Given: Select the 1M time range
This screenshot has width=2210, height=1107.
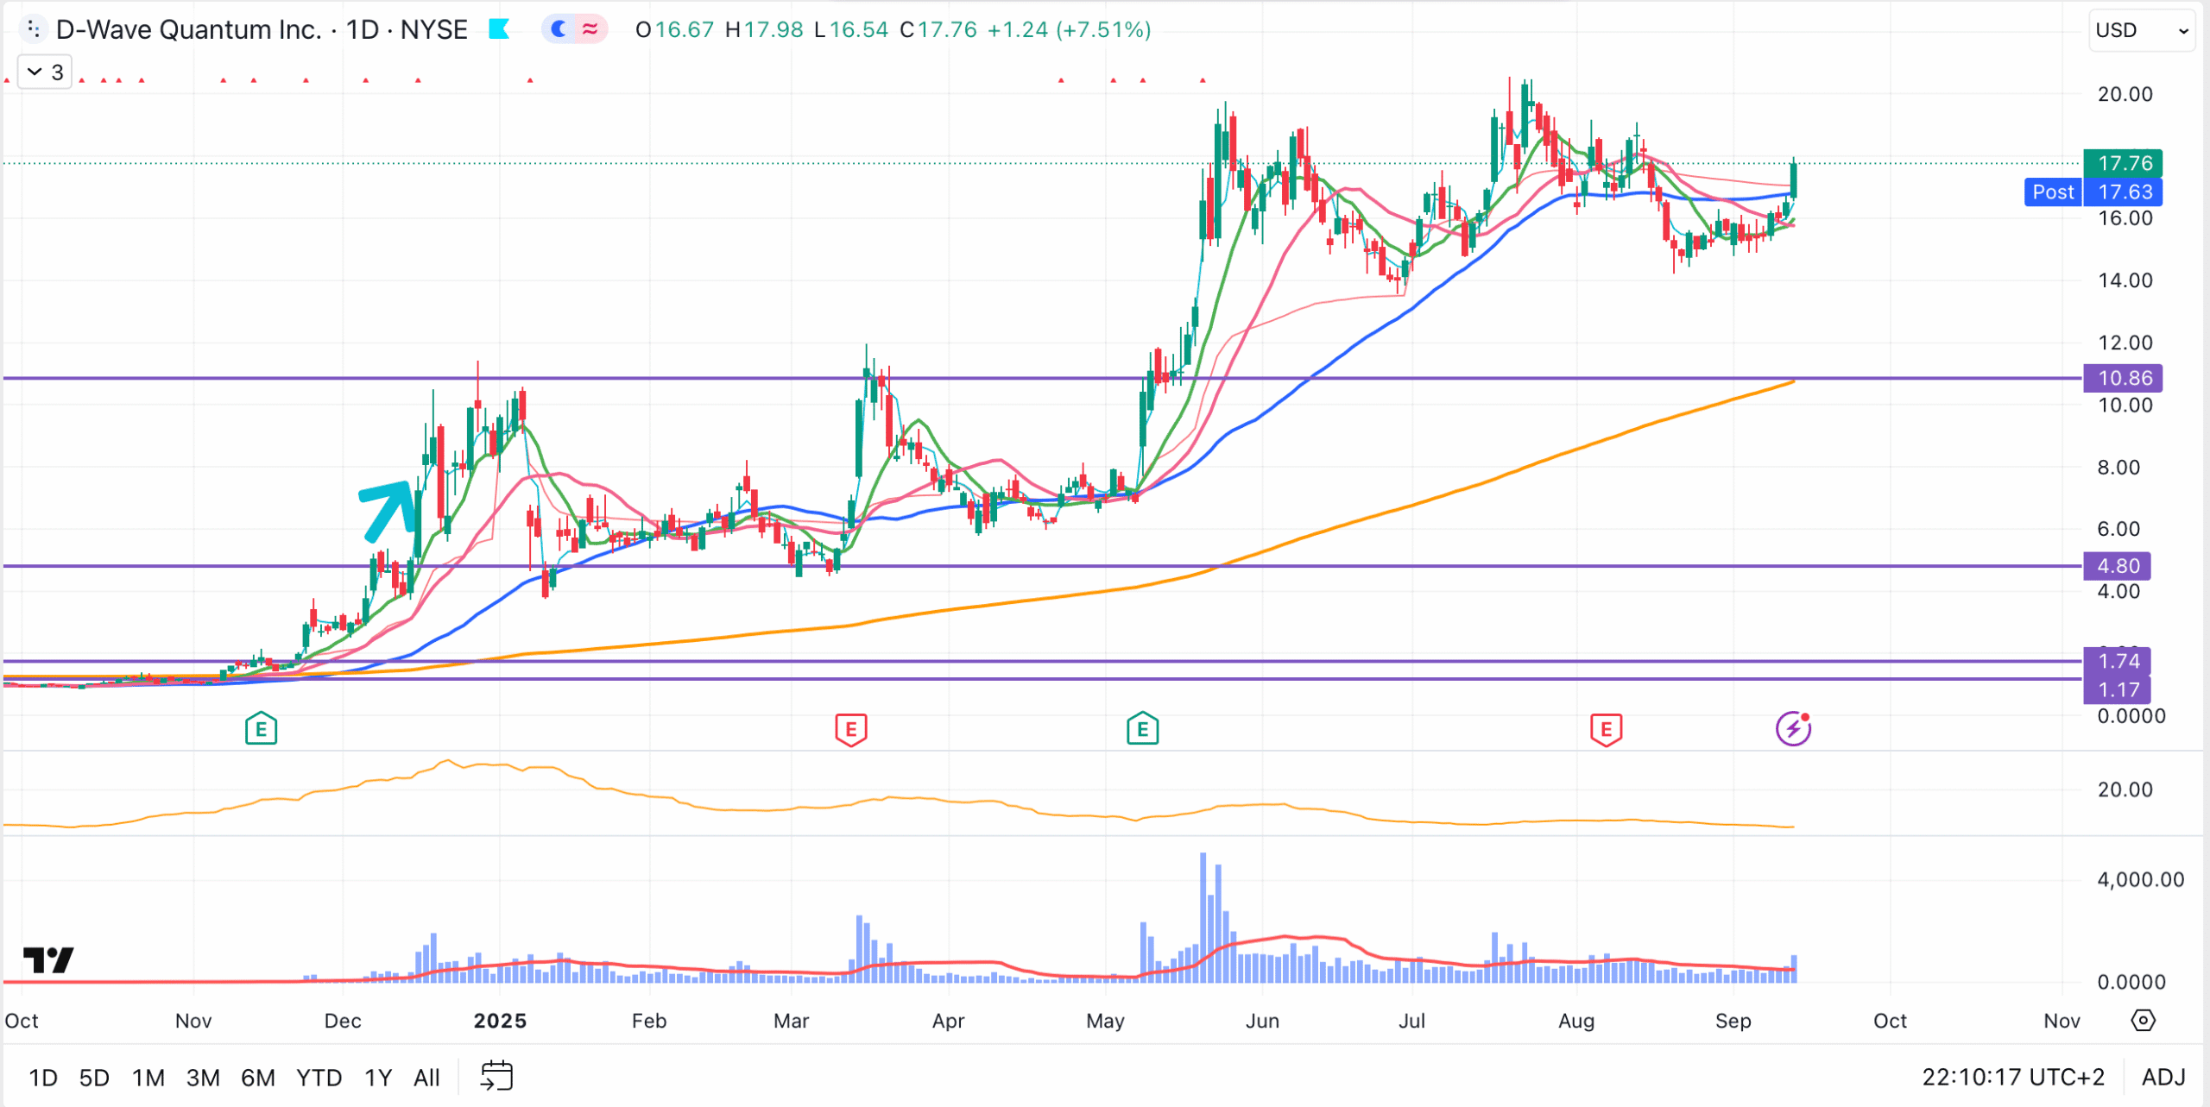Looking at the screenshot, I should pyautogui.click(x=148, y=1078).
